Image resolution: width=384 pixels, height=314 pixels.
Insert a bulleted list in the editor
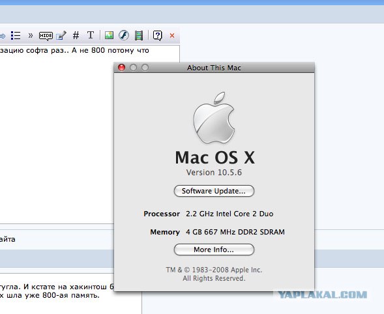click(x=16, y=36)
